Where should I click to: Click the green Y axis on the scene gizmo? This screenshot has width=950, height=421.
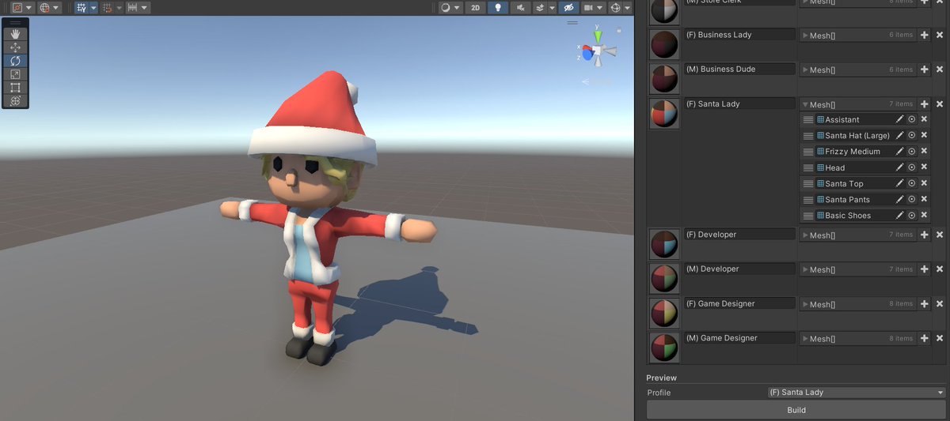point(598,36)
